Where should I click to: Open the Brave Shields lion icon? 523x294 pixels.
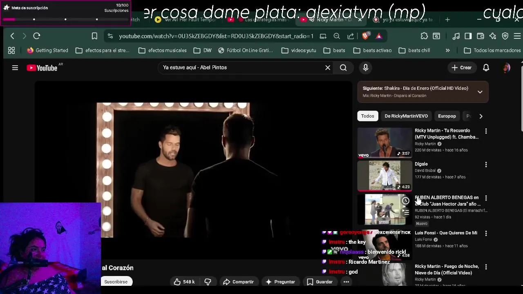pos(366,36)
